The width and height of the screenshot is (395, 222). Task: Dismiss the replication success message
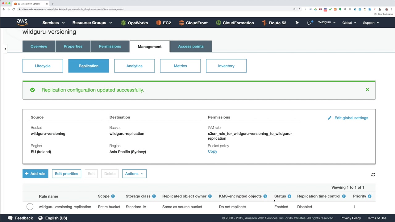[x=367, y=89]
